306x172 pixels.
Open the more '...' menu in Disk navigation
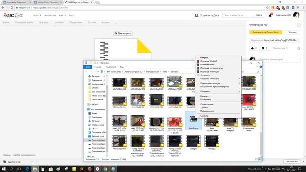click(116, 23)
